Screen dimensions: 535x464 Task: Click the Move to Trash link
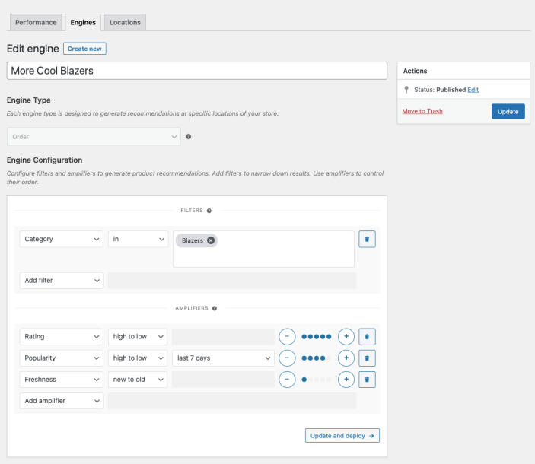point(422,111)
